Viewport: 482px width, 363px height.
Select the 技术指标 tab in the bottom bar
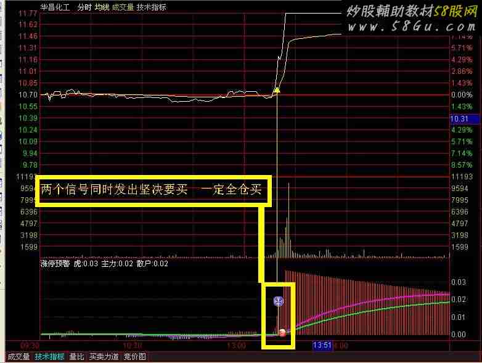49,357
